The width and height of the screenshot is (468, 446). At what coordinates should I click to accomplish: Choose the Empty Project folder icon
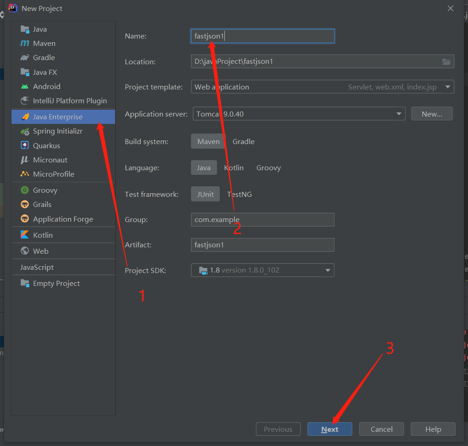[25, 283]
